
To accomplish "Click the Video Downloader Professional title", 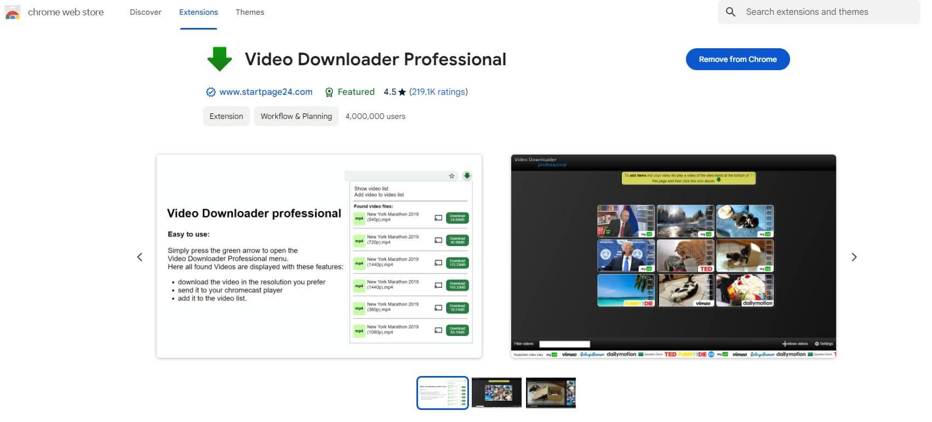I will click(375, 59).
